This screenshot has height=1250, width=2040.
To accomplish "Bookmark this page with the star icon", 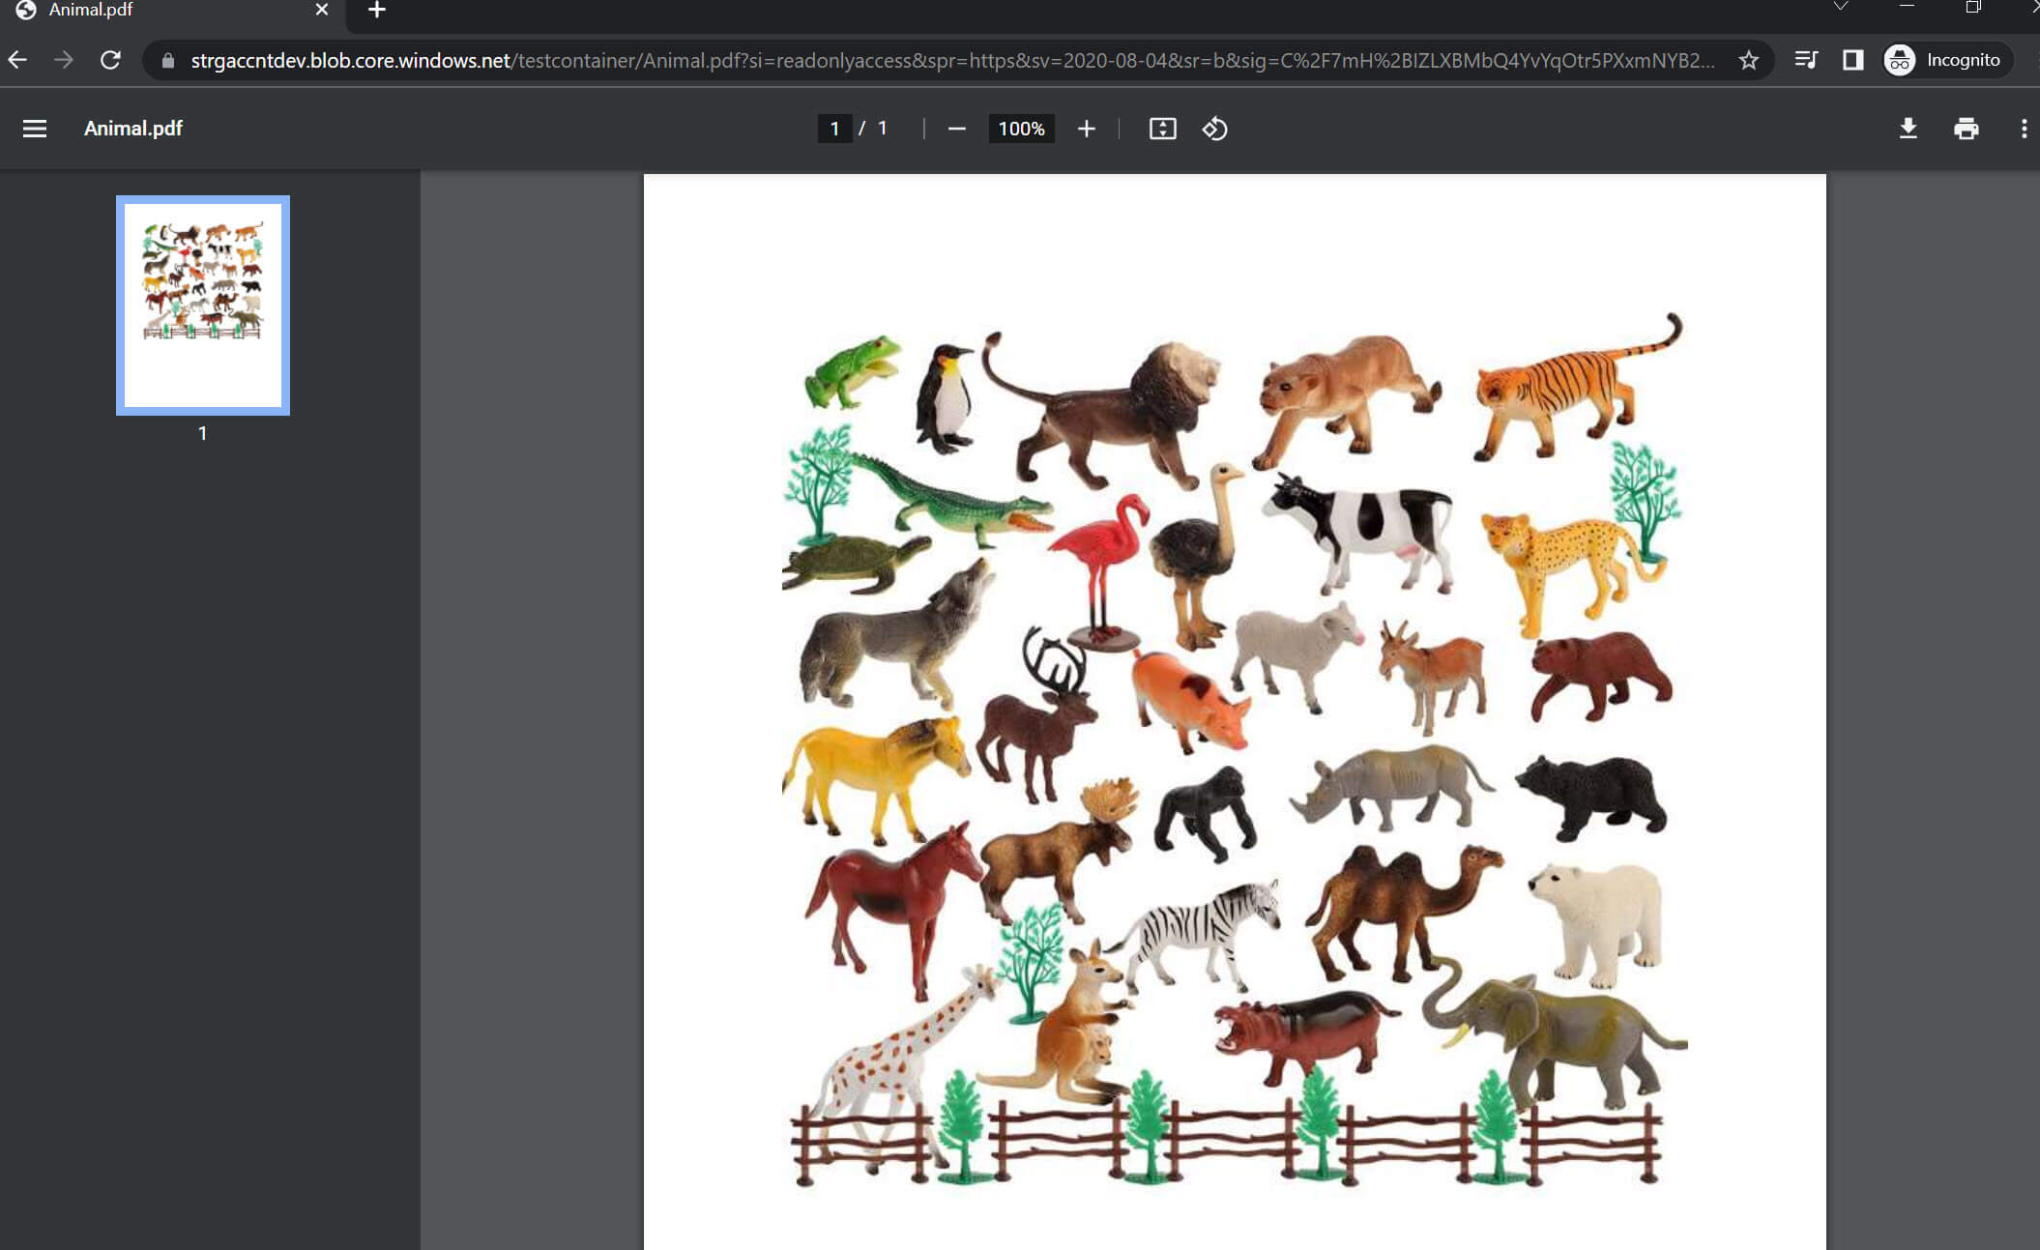I will click(x=1748, y=60).
